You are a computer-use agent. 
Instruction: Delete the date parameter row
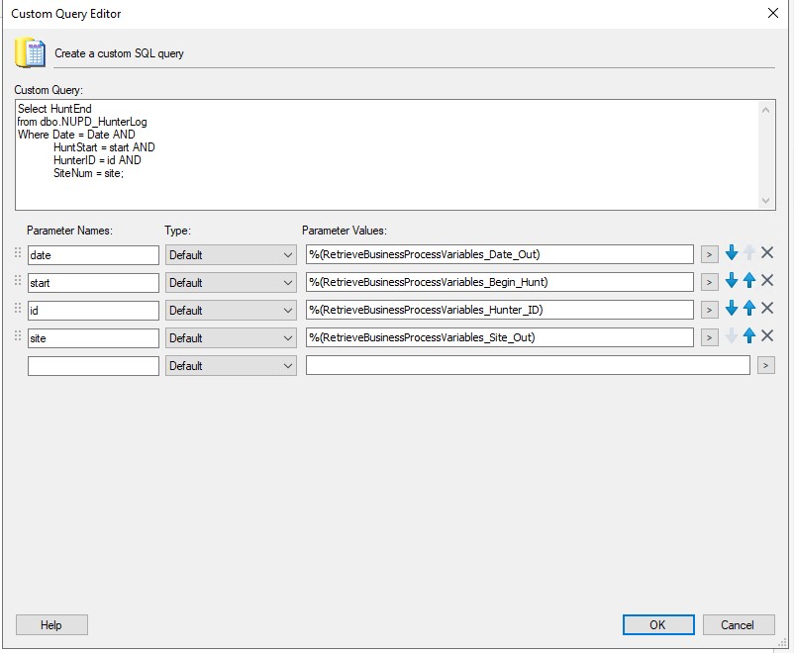[x=767, y=253]
